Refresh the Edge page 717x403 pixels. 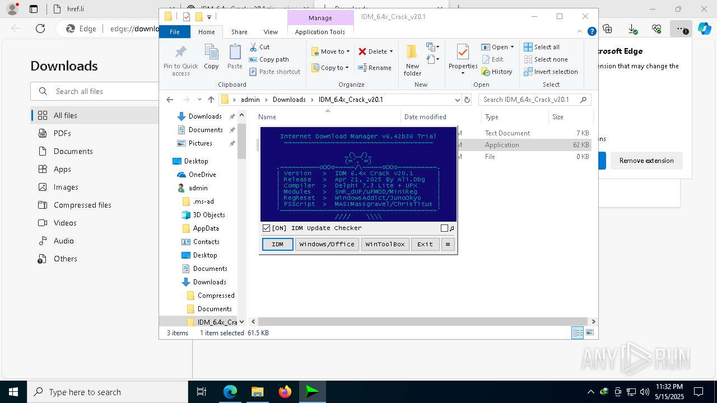pyautogui.click(x=40, y=29)
